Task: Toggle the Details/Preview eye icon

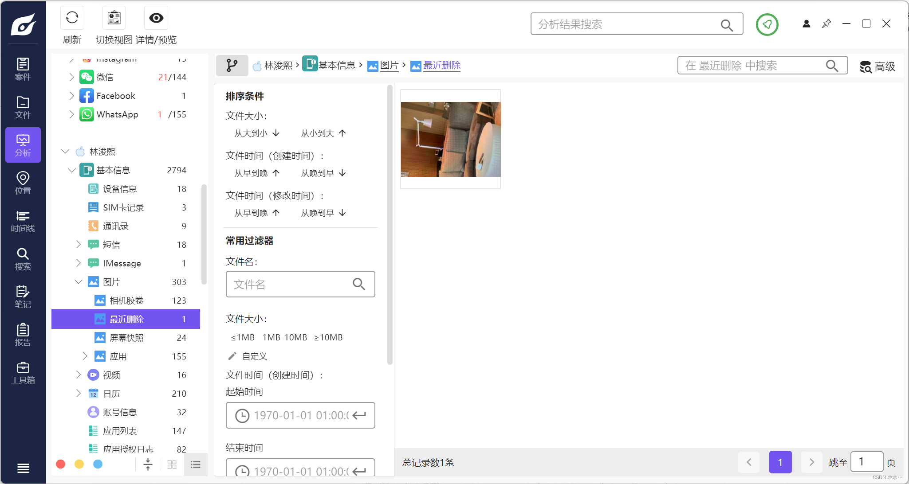Action: click(156, 18)
